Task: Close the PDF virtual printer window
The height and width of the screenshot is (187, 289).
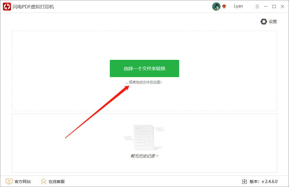Action: 282,7
